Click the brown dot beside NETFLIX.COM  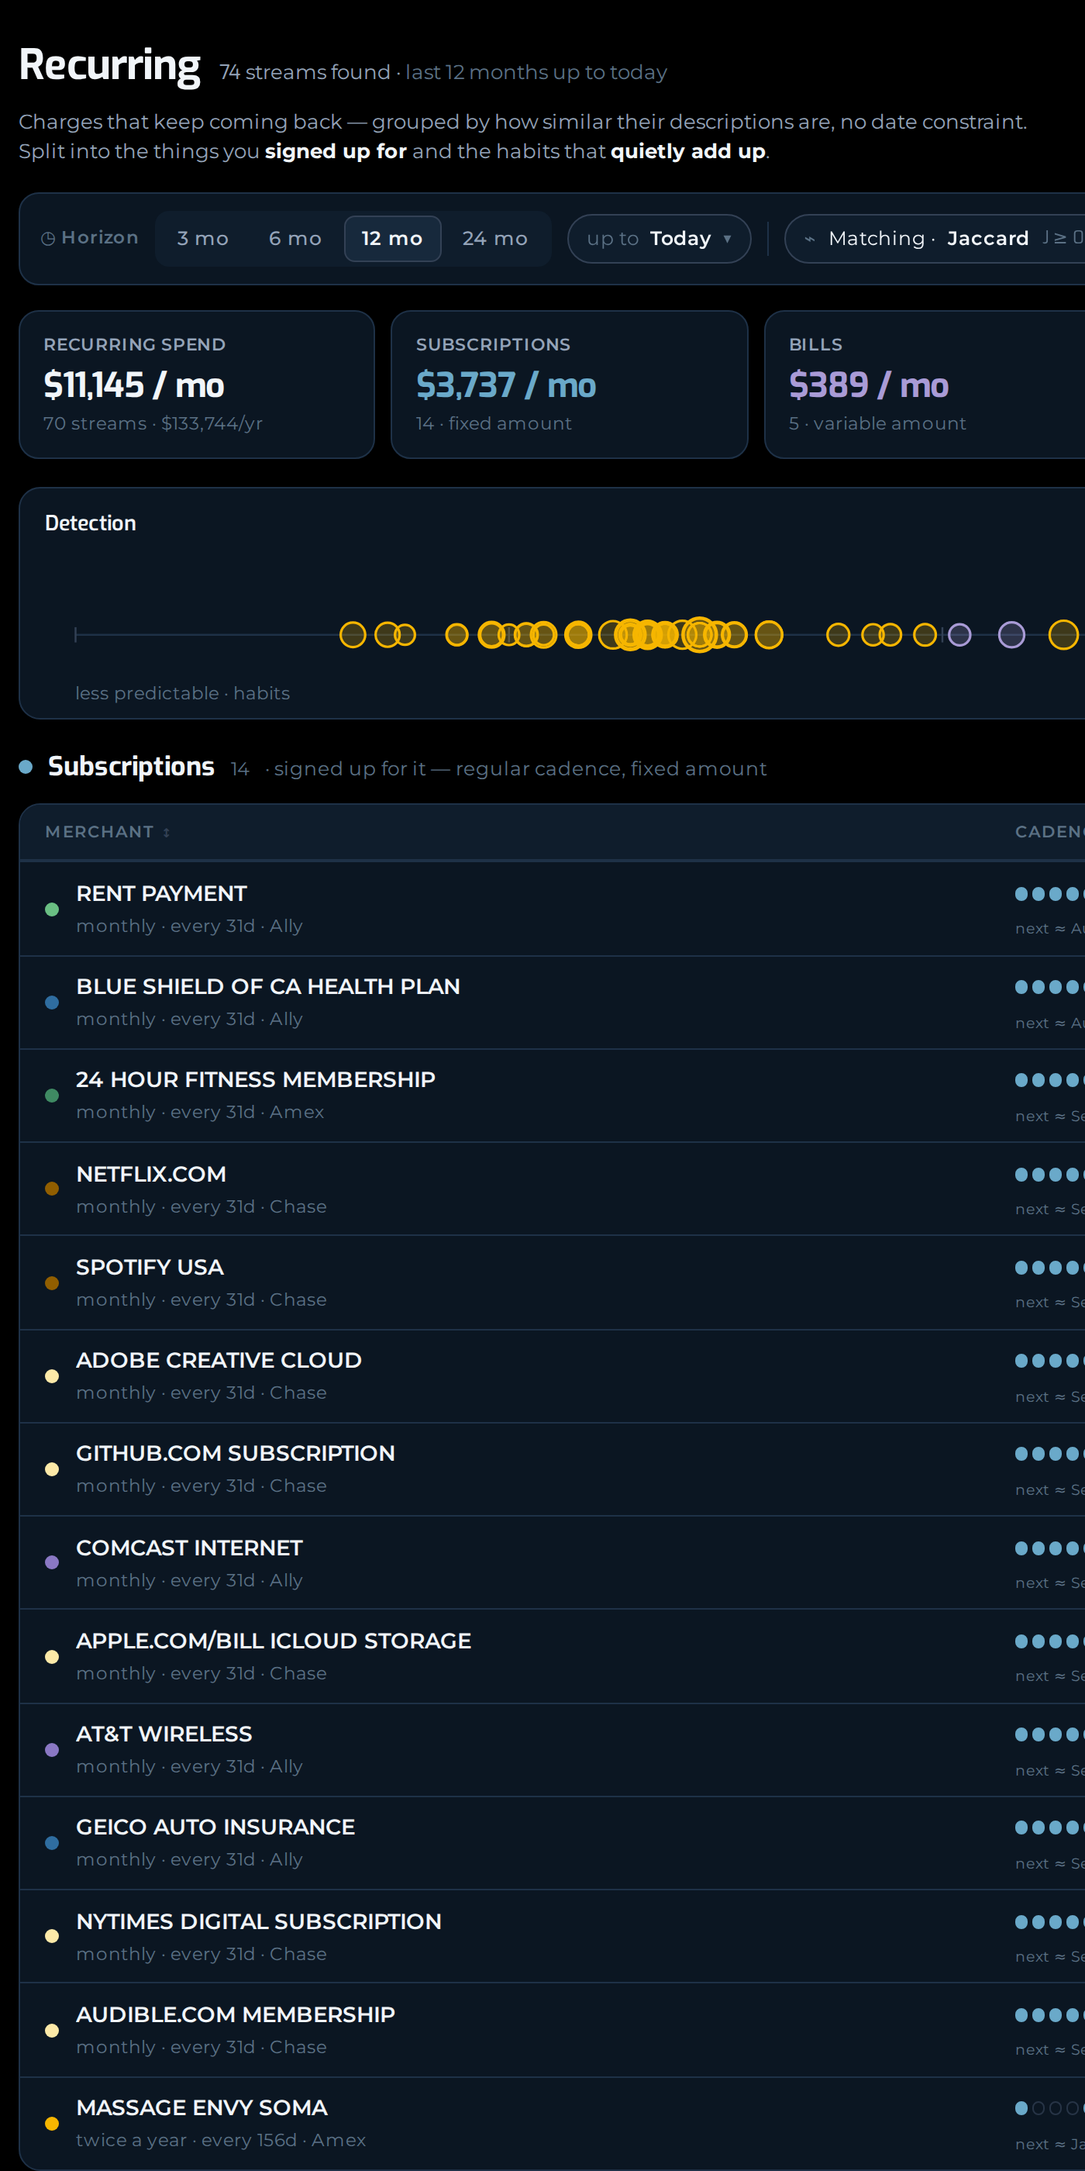tap(51, 1189)
